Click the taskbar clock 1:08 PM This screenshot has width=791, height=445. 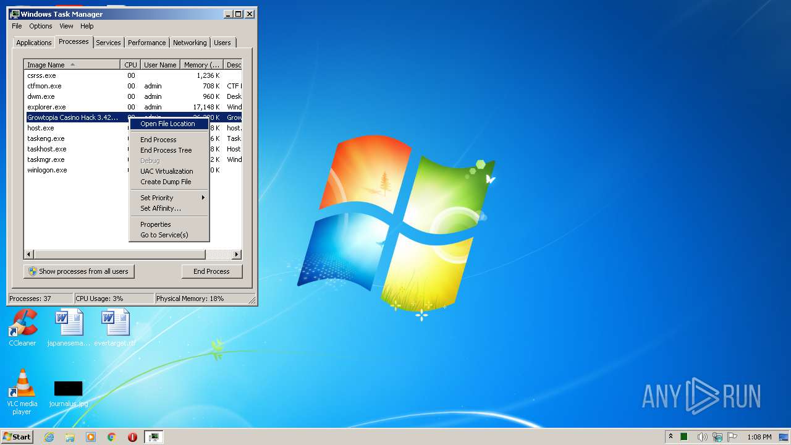click(759, 437)
